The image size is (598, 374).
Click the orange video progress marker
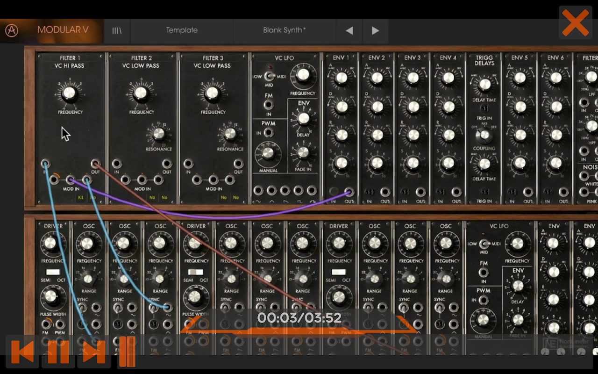tap(127, 352)
